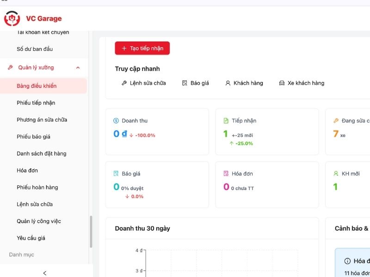Click the Hóa đơn card icon

226,174
